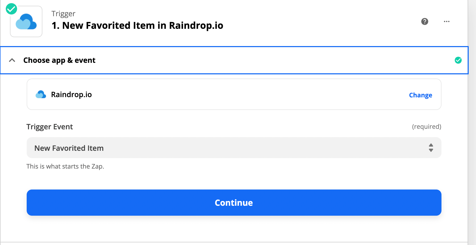Select the Choose app & event header
Viewport: 476px width, 245px height.
click(59, 60)
